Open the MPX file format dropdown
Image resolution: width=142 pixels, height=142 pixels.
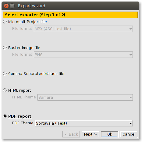point(83,29)
